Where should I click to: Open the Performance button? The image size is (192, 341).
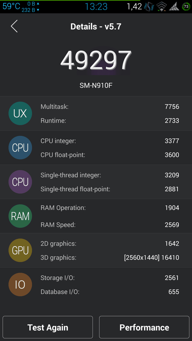(144, 327)
